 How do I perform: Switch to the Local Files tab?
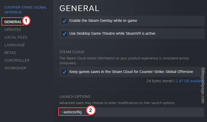(x=16, y=37)
